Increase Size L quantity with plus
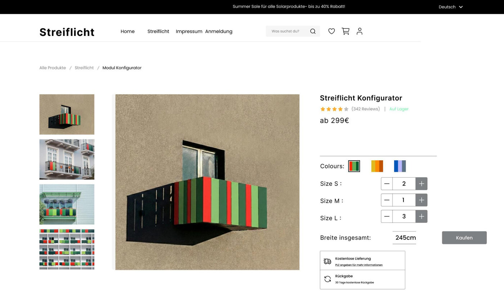This screenshot has width=504, height=303. pyautogui.click(x=421, y=216)
